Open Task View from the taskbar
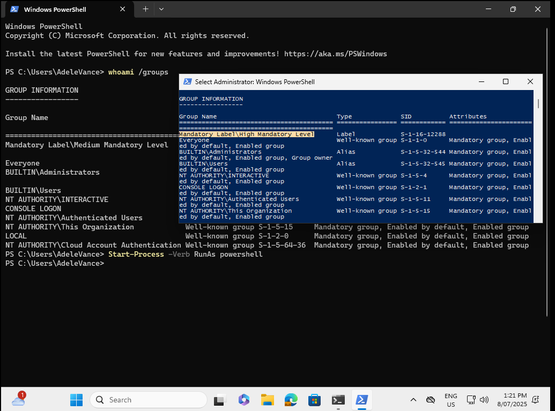 tap(220, 400)
